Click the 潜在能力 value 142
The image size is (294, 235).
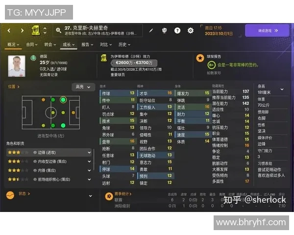[245, 103]
